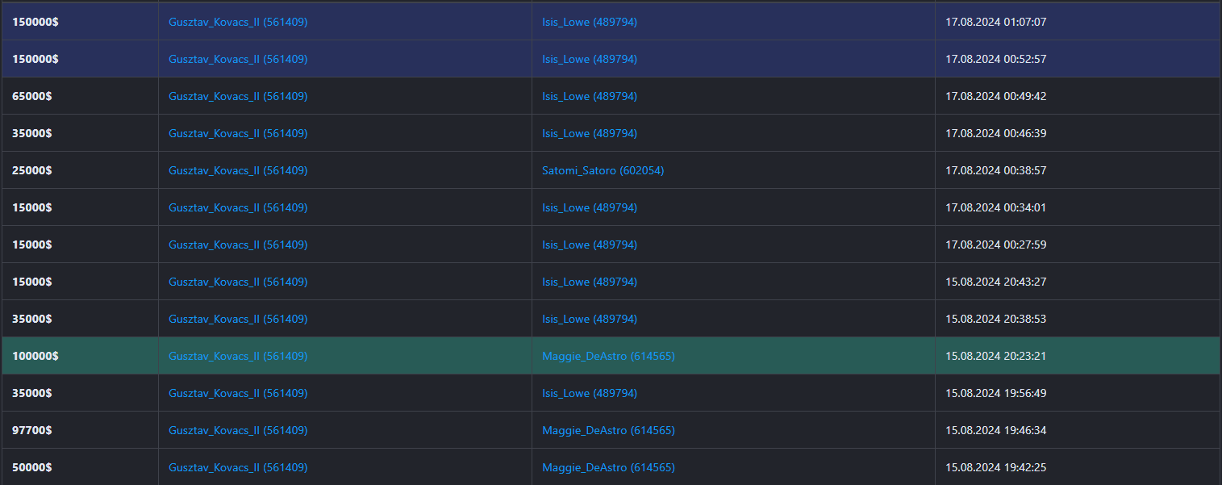Open Isis_Lowe link in the 00:52:57 row
Viewport: 1222px width, 485px height.
pyautogui.click(x=589, y=59)
